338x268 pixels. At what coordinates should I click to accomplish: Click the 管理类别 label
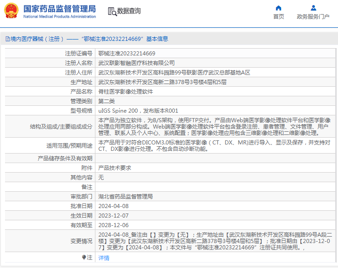coord(81,101)
